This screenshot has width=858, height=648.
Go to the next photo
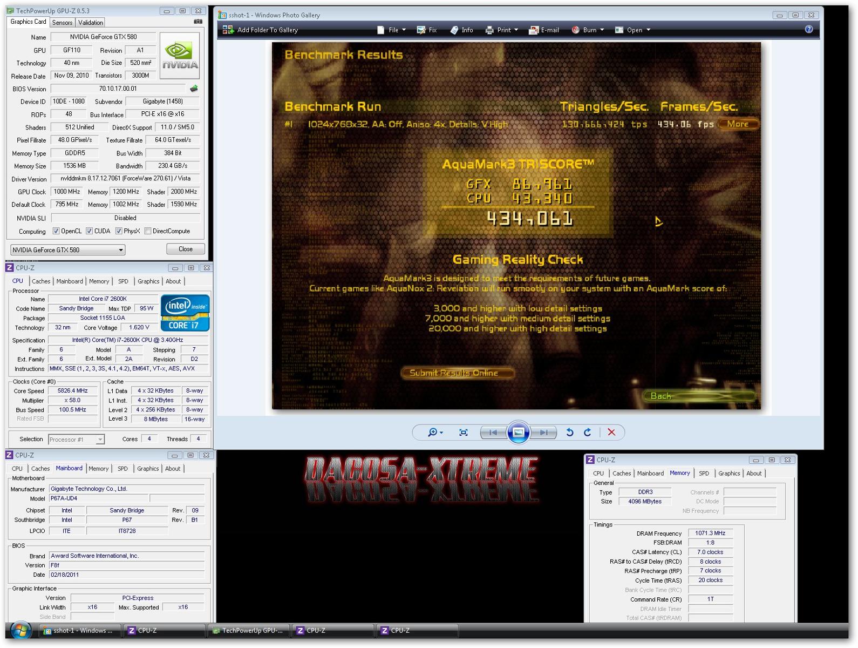(x=543, y=433)
